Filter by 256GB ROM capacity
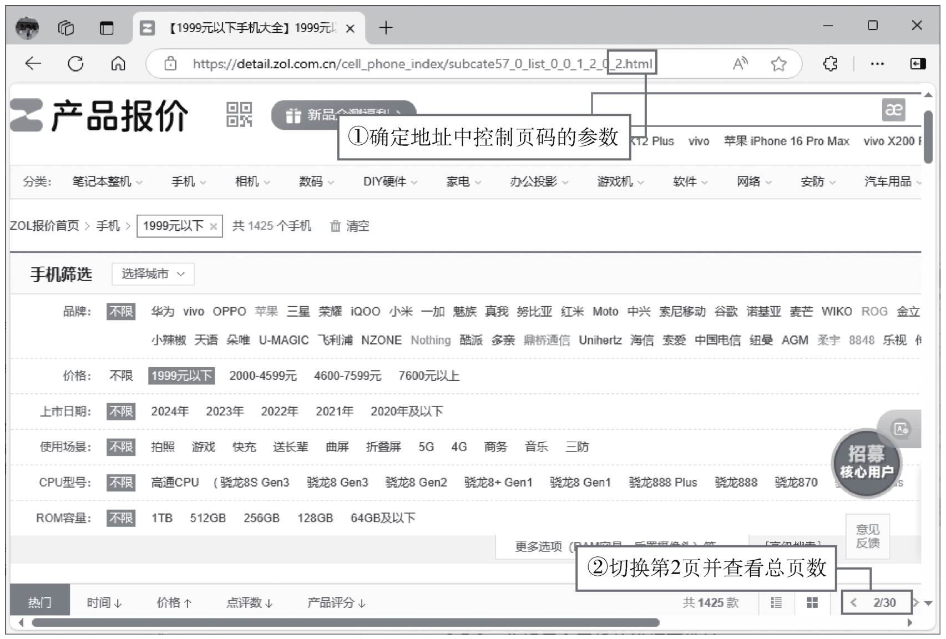 261,518
